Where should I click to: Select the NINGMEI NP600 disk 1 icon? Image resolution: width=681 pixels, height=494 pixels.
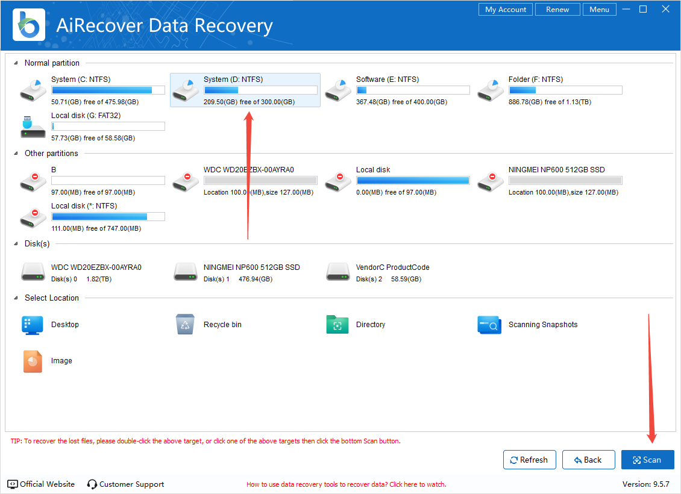[185, 272]
